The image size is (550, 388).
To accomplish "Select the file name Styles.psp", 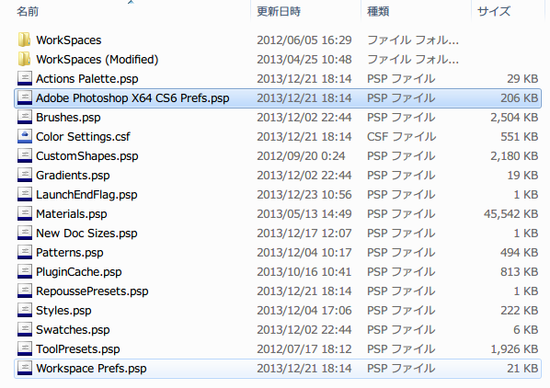I will pos(63,310).
